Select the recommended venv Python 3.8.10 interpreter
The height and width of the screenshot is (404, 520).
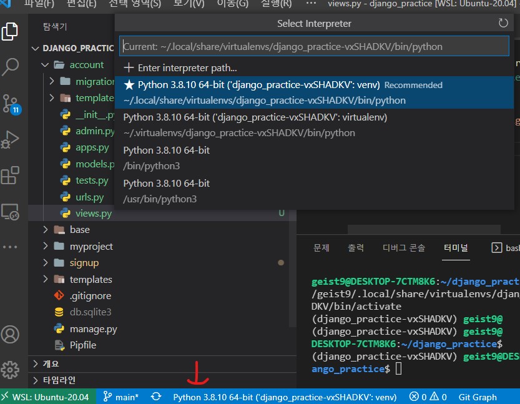coord(314,92)
